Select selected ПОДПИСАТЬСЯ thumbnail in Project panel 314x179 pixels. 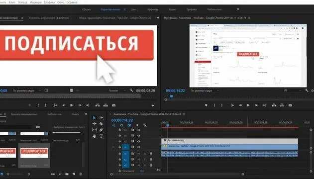pyautogui.click(x=34, y=153)
